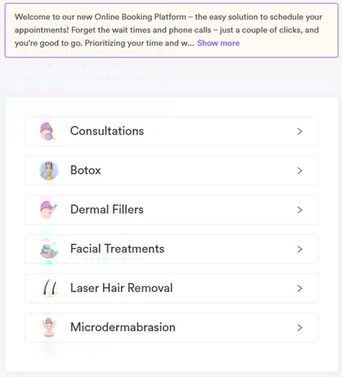Screen dimensions: 342x377
Task: Click the Laser Hair Removal hair icon
Action: click(50, 288)
